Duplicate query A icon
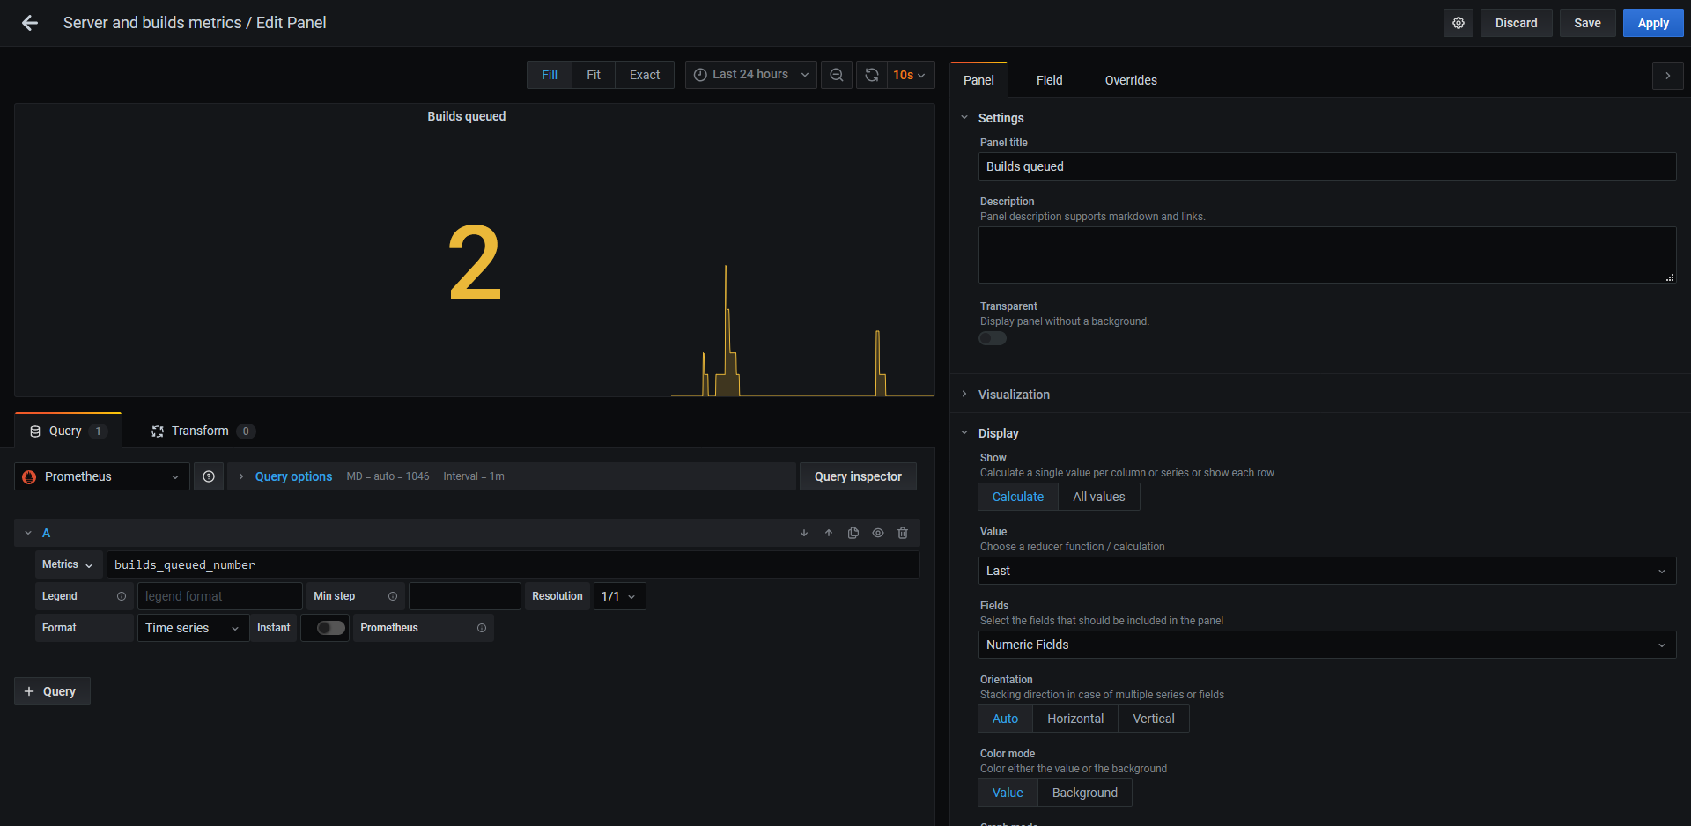The image size is (1691, 826). click(x=853, y=533)
